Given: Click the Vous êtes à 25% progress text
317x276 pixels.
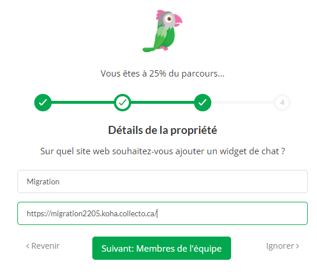Looking at the screenshot, I should click(163, 74).
